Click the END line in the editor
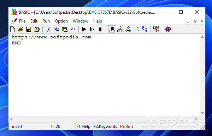212x136 pixels. [16, 43]
